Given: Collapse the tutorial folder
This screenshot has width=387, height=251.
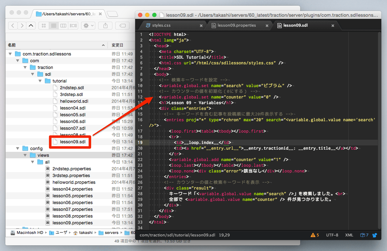Looking at the screenshot, I should [39, 81].
